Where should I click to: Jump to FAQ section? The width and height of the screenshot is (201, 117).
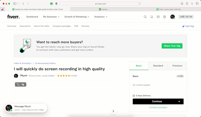(x=76, y=26)
